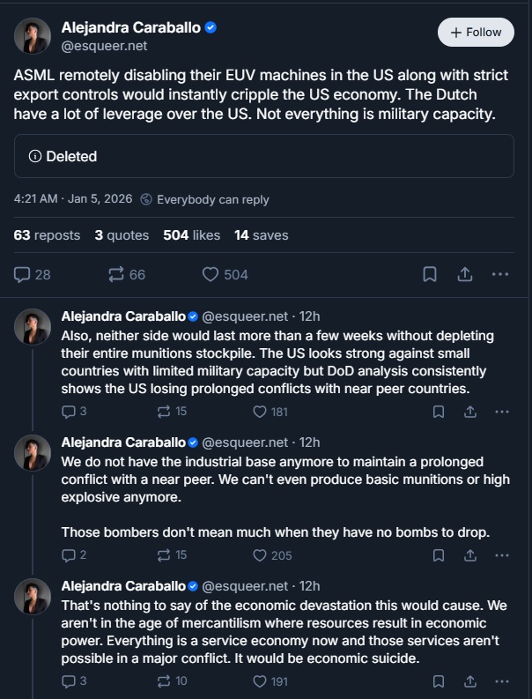Open the @esqueer.net handle link in header
Screen dimensions: 532x699
coord(104,46)
